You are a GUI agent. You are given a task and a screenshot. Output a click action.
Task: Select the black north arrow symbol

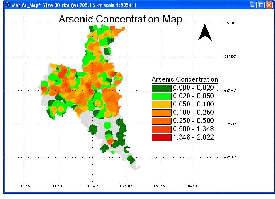click(205, 32)
